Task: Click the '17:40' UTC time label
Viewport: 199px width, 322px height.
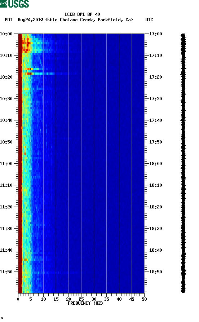Action: click(x=156, y=120)
